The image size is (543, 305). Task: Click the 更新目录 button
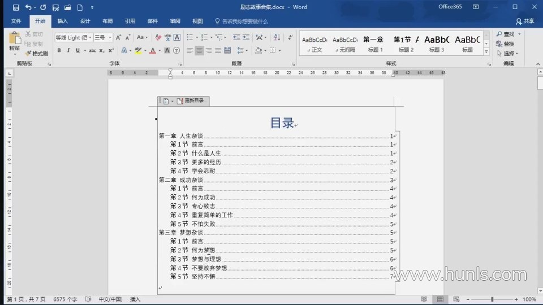pos(192,101)
